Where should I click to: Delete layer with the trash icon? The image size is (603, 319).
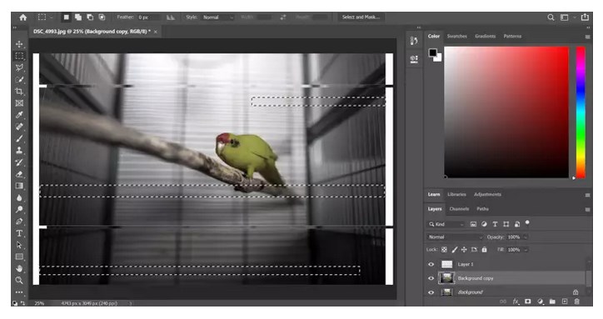(577, 302)
